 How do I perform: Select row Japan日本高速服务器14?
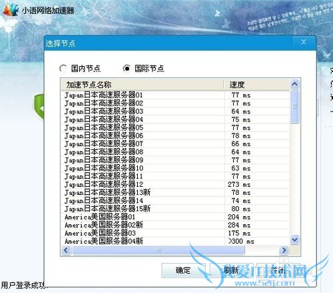(175, 201)
